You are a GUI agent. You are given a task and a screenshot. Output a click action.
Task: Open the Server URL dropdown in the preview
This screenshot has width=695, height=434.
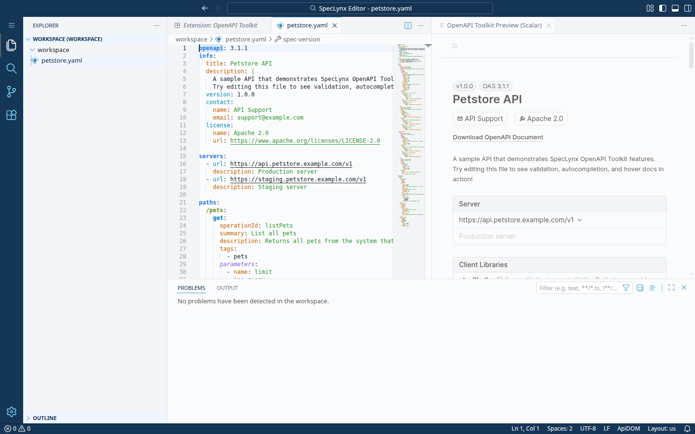(580, 219)
